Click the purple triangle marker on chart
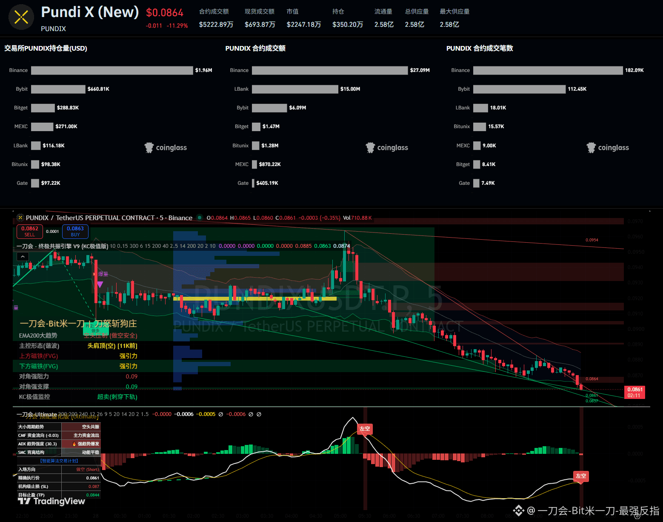The height and width of the screenshot is (522, 663). pyautogui.click(x=100, y=284)
